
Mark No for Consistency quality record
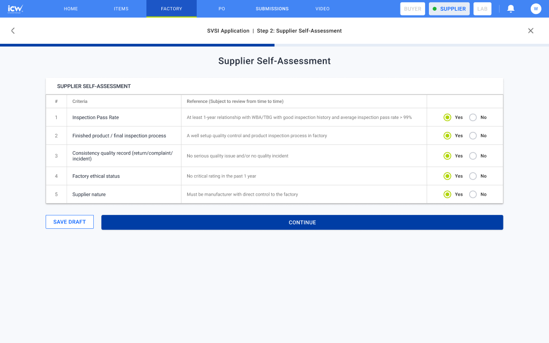click(x=473, y=156)
